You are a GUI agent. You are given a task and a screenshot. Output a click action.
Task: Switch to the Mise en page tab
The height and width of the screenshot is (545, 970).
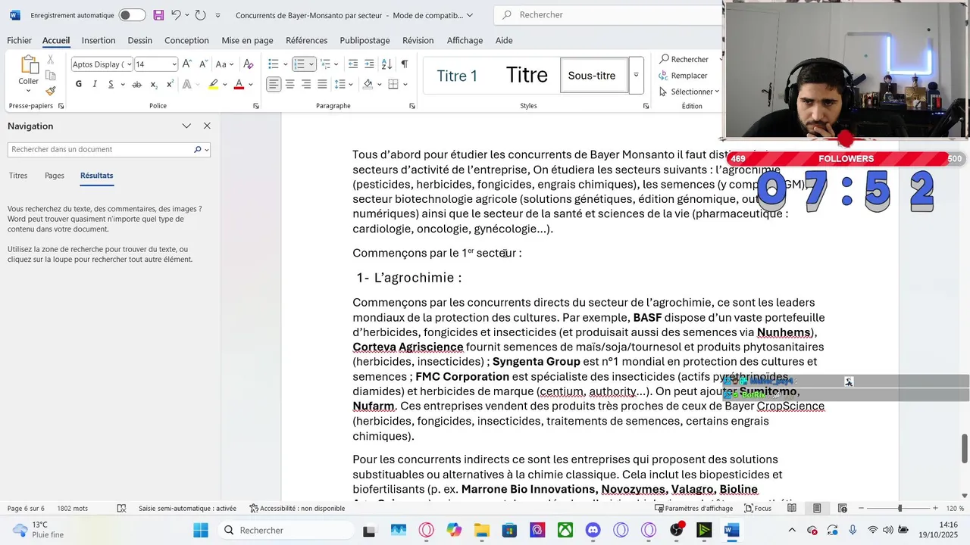click(247, 40)
